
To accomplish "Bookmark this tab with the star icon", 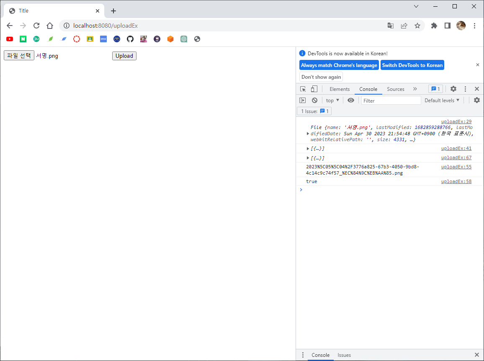I will pyautogui.click(x=417, y=26).
